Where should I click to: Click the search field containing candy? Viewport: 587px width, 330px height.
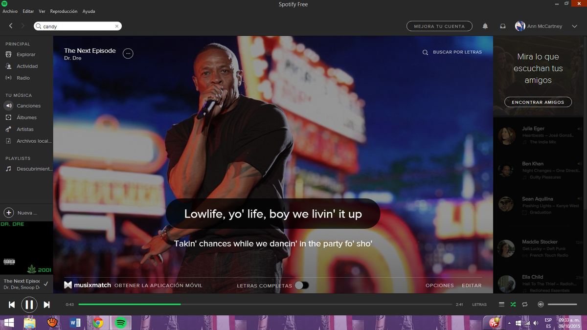(x=77, y=26)
